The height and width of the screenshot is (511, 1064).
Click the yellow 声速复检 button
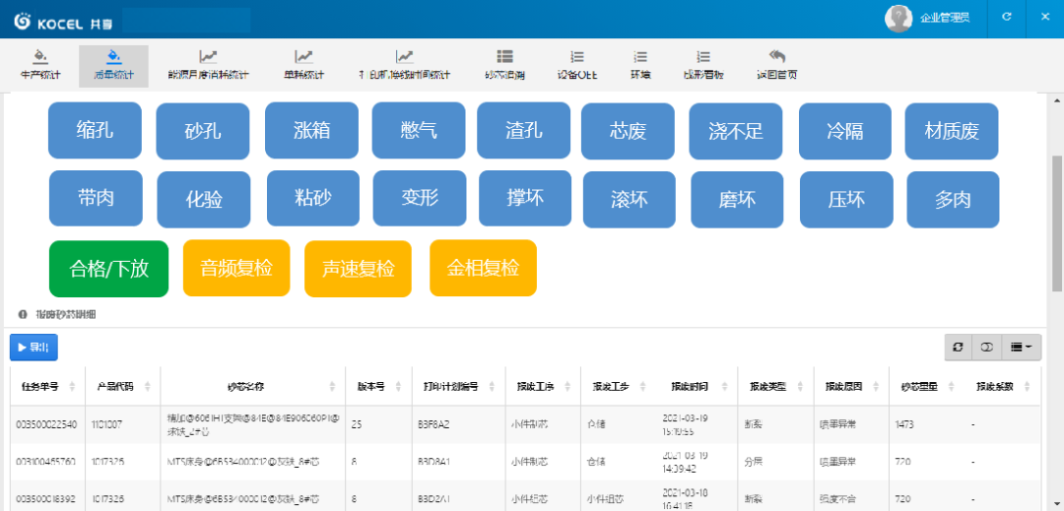(x=358, y=269)
